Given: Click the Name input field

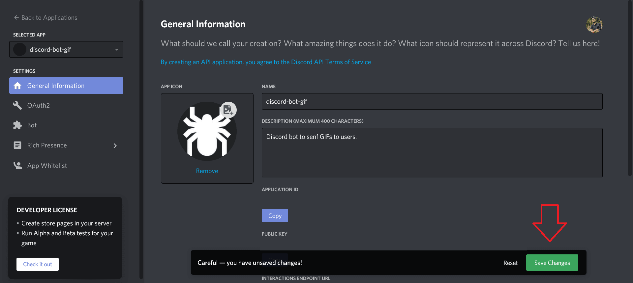Looking at the screenshot, I should (x=432, y=101).
